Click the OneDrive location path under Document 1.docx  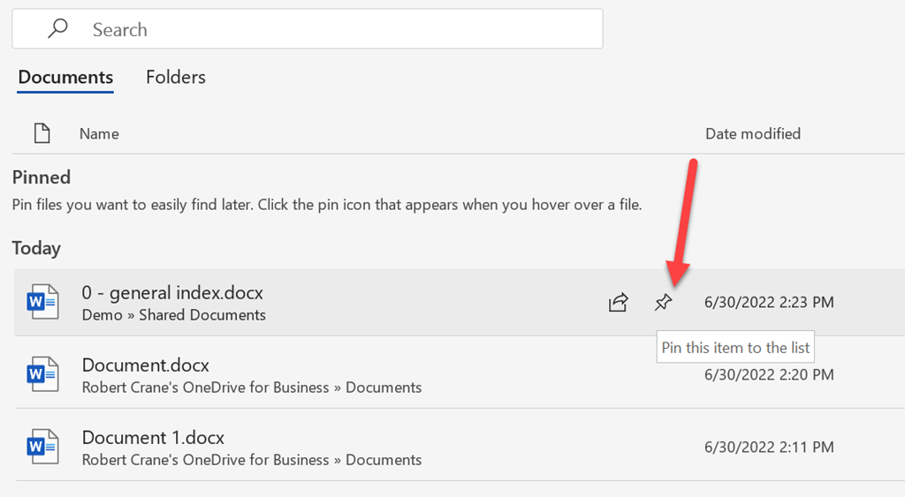point(251,460)
